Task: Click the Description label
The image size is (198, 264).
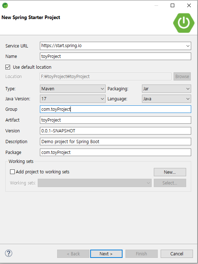Action: pos(16,142)
